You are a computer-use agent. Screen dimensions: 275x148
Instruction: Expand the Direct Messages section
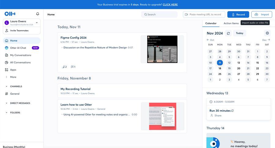point(6,103)
